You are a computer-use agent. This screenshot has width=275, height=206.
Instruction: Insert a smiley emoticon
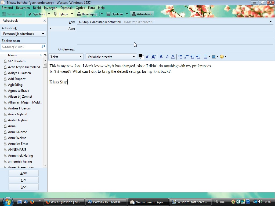222,57
